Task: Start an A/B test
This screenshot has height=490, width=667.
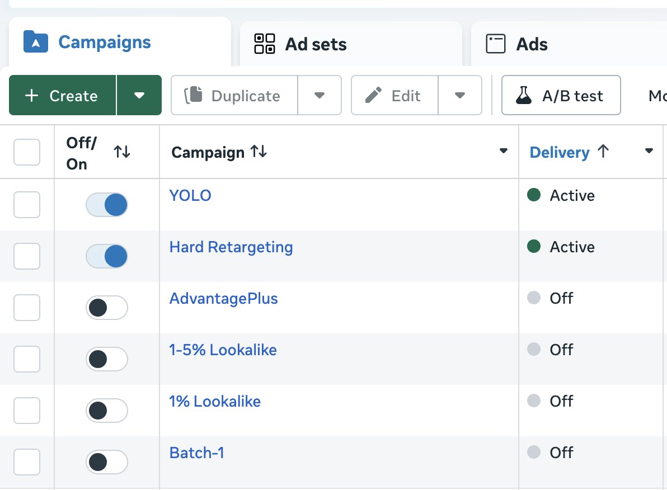Action: tap(561, 95)
